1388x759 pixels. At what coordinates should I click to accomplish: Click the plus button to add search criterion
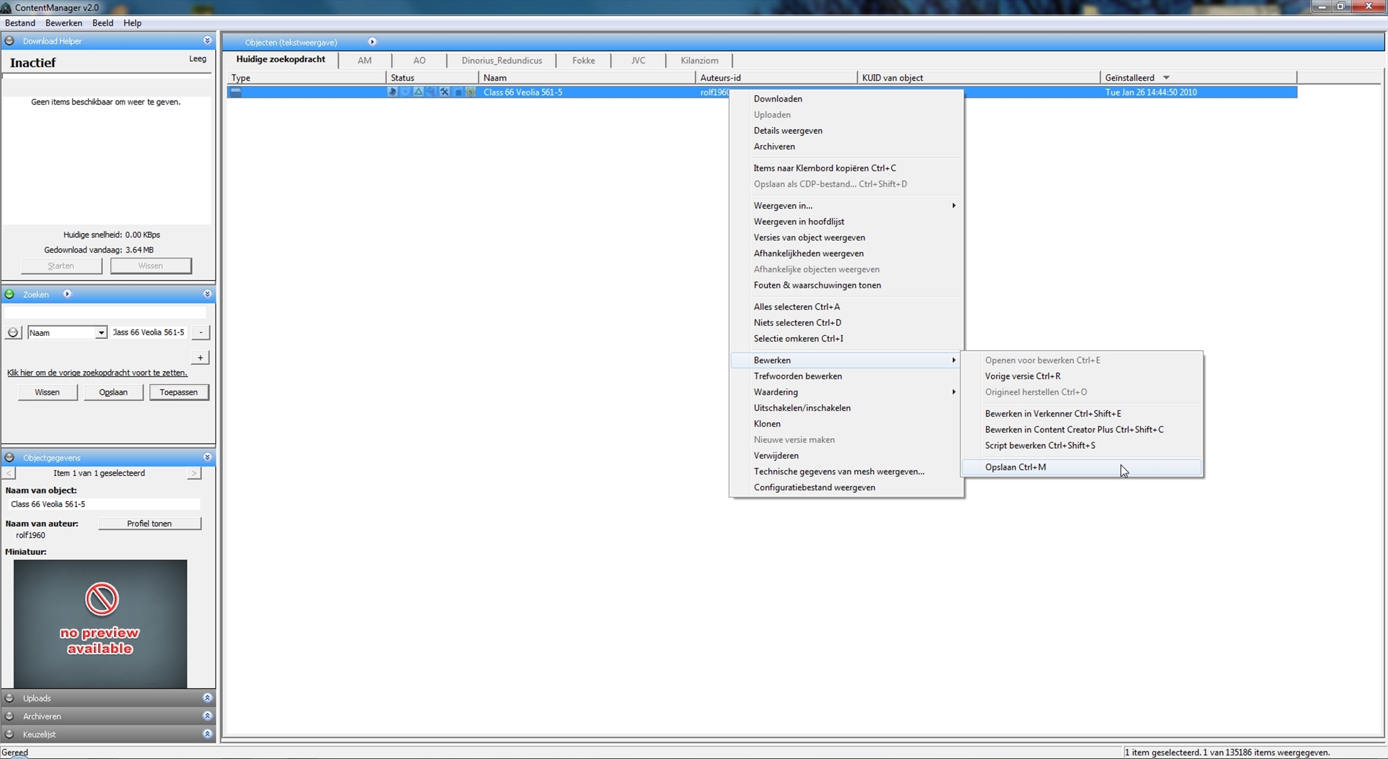(200, 357)
